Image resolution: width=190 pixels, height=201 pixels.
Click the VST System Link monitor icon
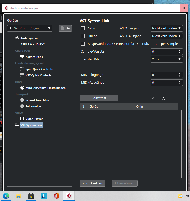pyautogui.click(x=17, y=125)
